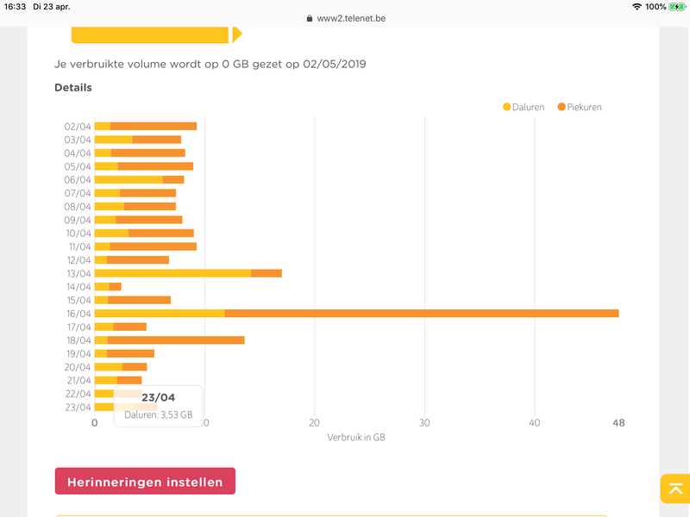Tap the orange bar for 11/04

154,246
